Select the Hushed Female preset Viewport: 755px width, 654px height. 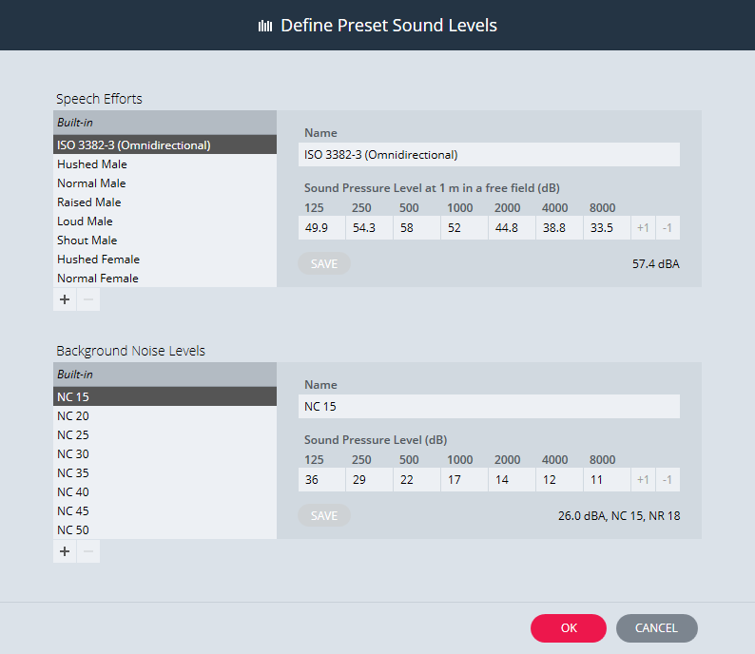[x=165, y=259]
